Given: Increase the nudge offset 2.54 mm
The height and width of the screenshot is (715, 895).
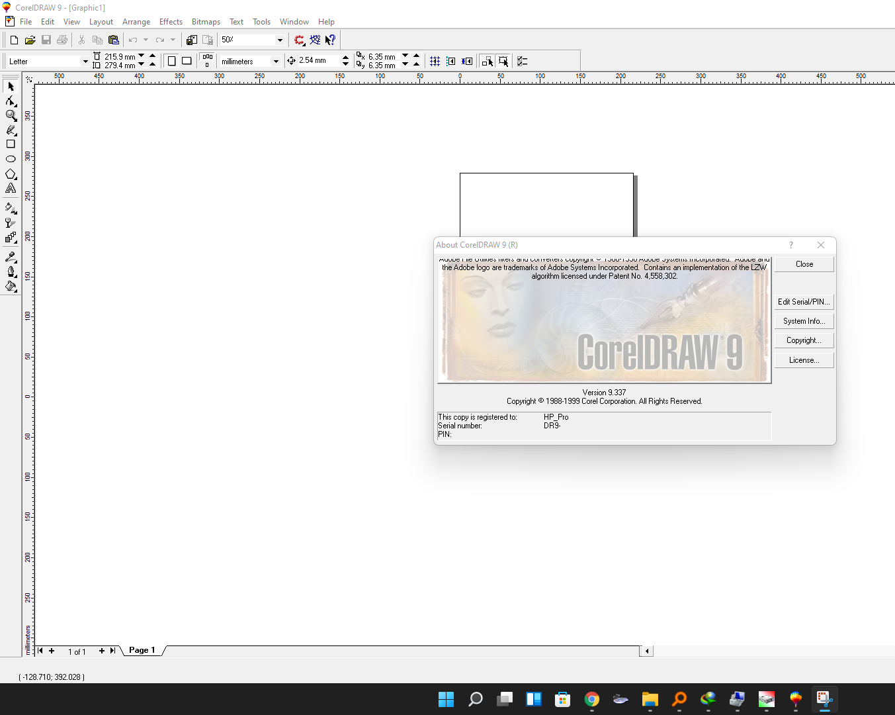Looking at the screenshot, I should (x=345, y=58).
